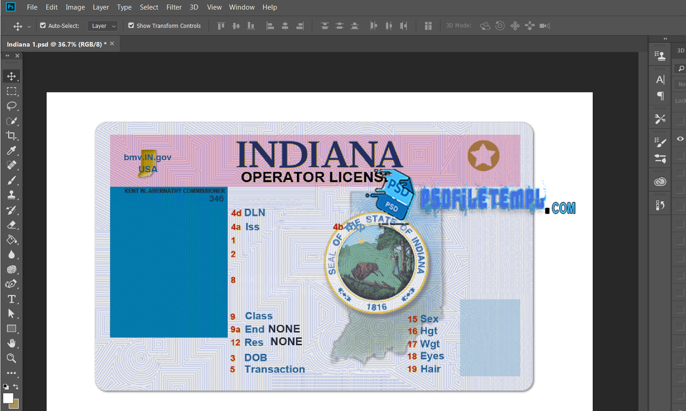The width and height of the screenshot is (686, 411).
Task: Align bottom edges of layers
Action: click(250, 26)
